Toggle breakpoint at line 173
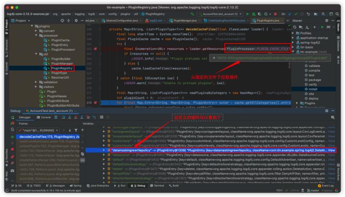 [x=95, y=102]
